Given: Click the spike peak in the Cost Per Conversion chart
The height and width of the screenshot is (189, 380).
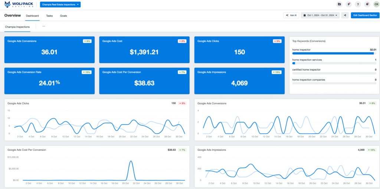Looking at the screenshot, I should click(131, 161).
